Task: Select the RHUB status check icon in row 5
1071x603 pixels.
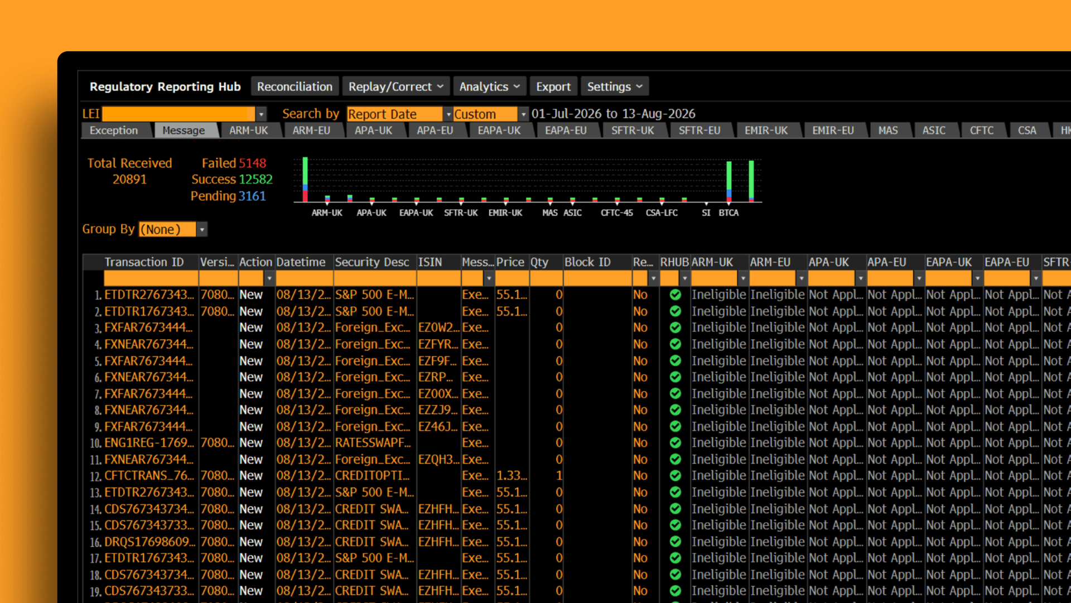Action: (675, 361)
